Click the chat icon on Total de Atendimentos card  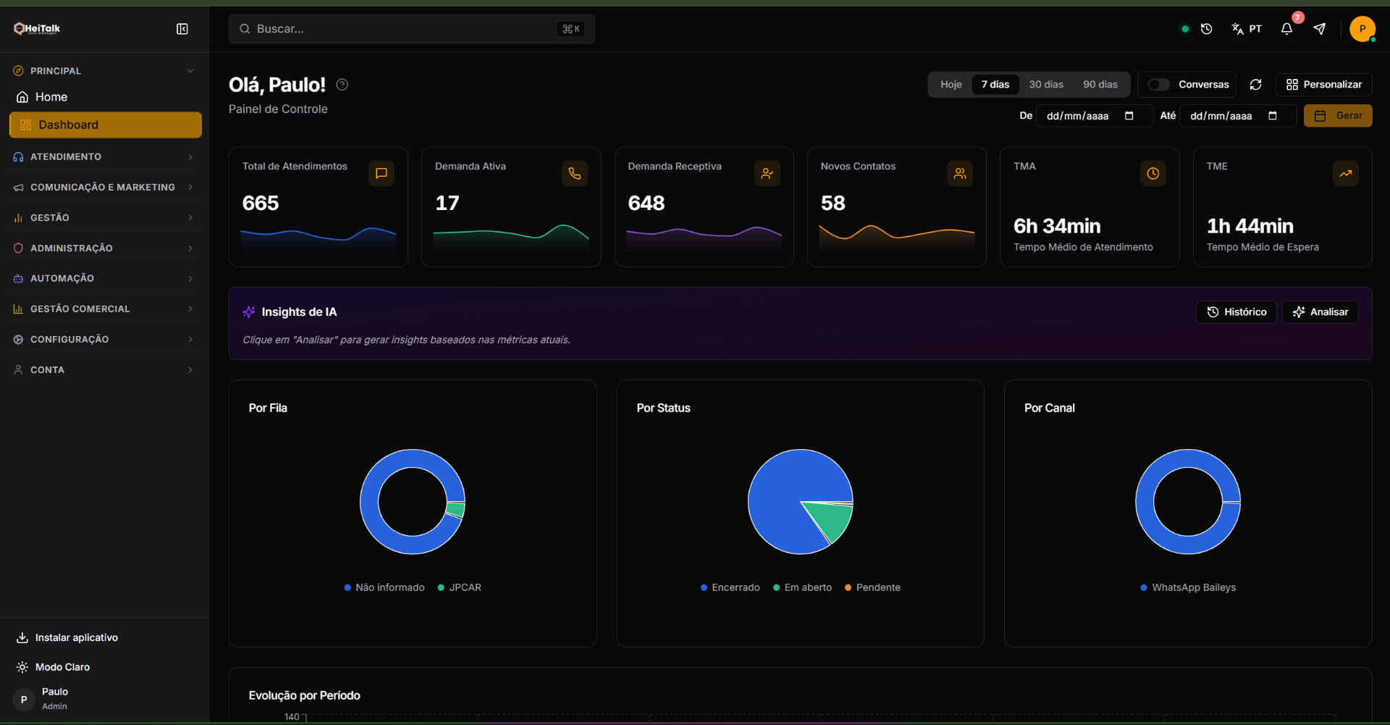coord(382,174)
